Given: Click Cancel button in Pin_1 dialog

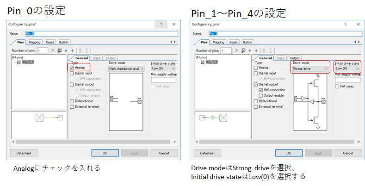Looking at the screenshot, I should tap(348, 153).
